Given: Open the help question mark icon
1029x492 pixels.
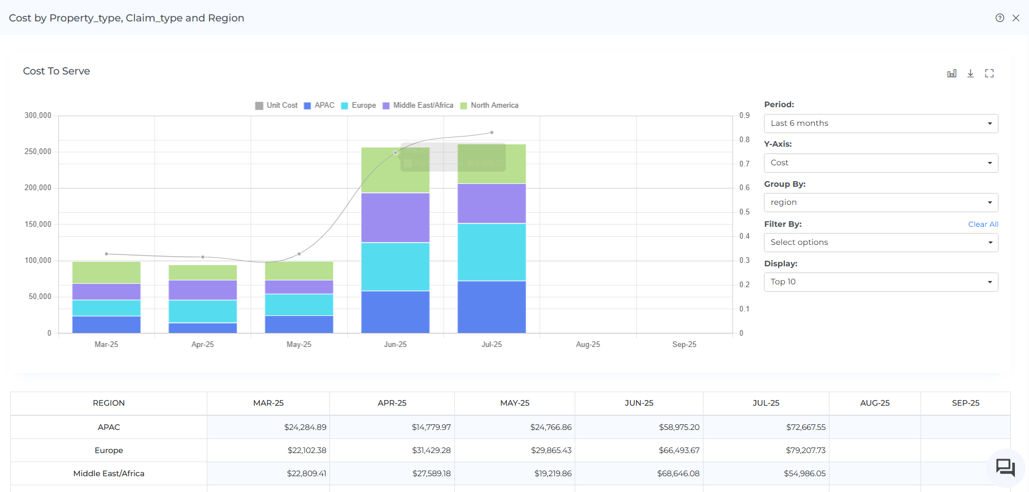Looking at the screenshot, I should [x=1000, y=18].
